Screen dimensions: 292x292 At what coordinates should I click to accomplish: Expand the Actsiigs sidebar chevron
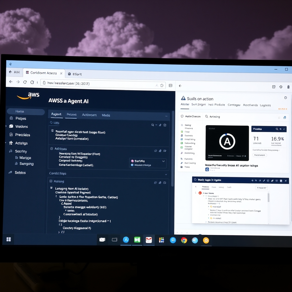(6, 143)
